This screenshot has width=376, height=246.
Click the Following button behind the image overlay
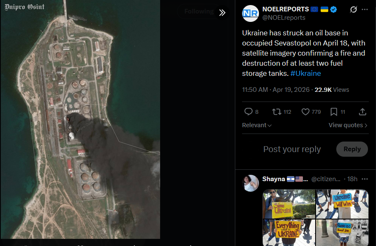tap(199, 11)
